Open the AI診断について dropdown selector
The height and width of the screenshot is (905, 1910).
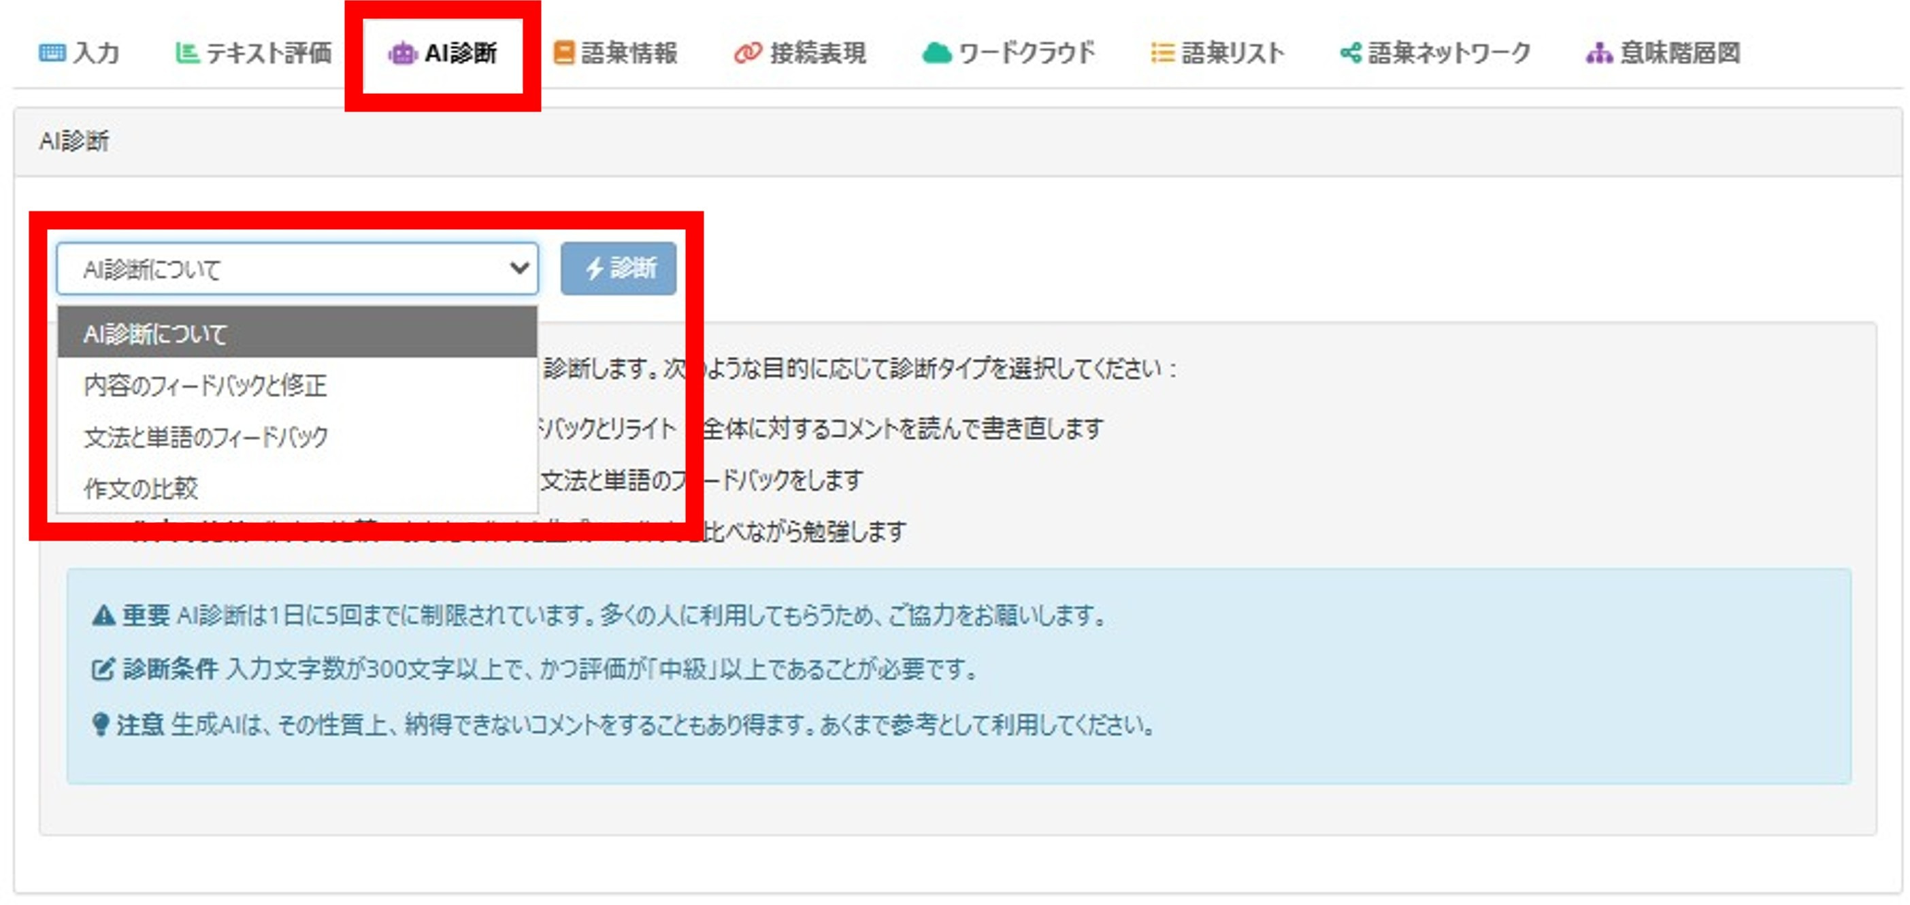[x=297, y=269]
